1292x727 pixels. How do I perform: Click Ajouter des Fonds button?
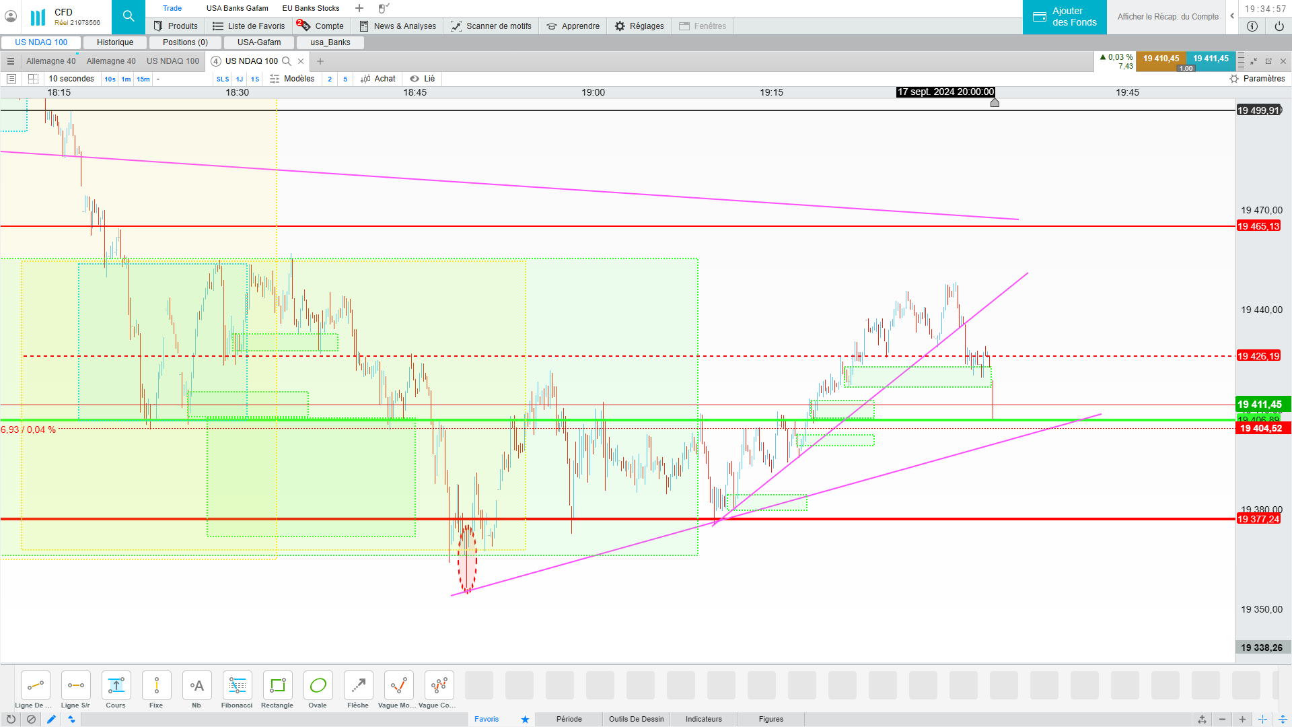pos(1065,17)
